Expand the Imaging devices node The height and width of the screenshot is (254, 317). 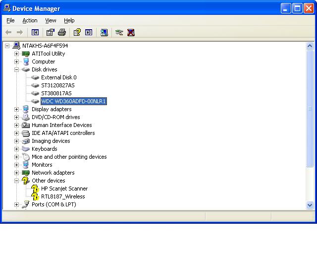(16, 141)
